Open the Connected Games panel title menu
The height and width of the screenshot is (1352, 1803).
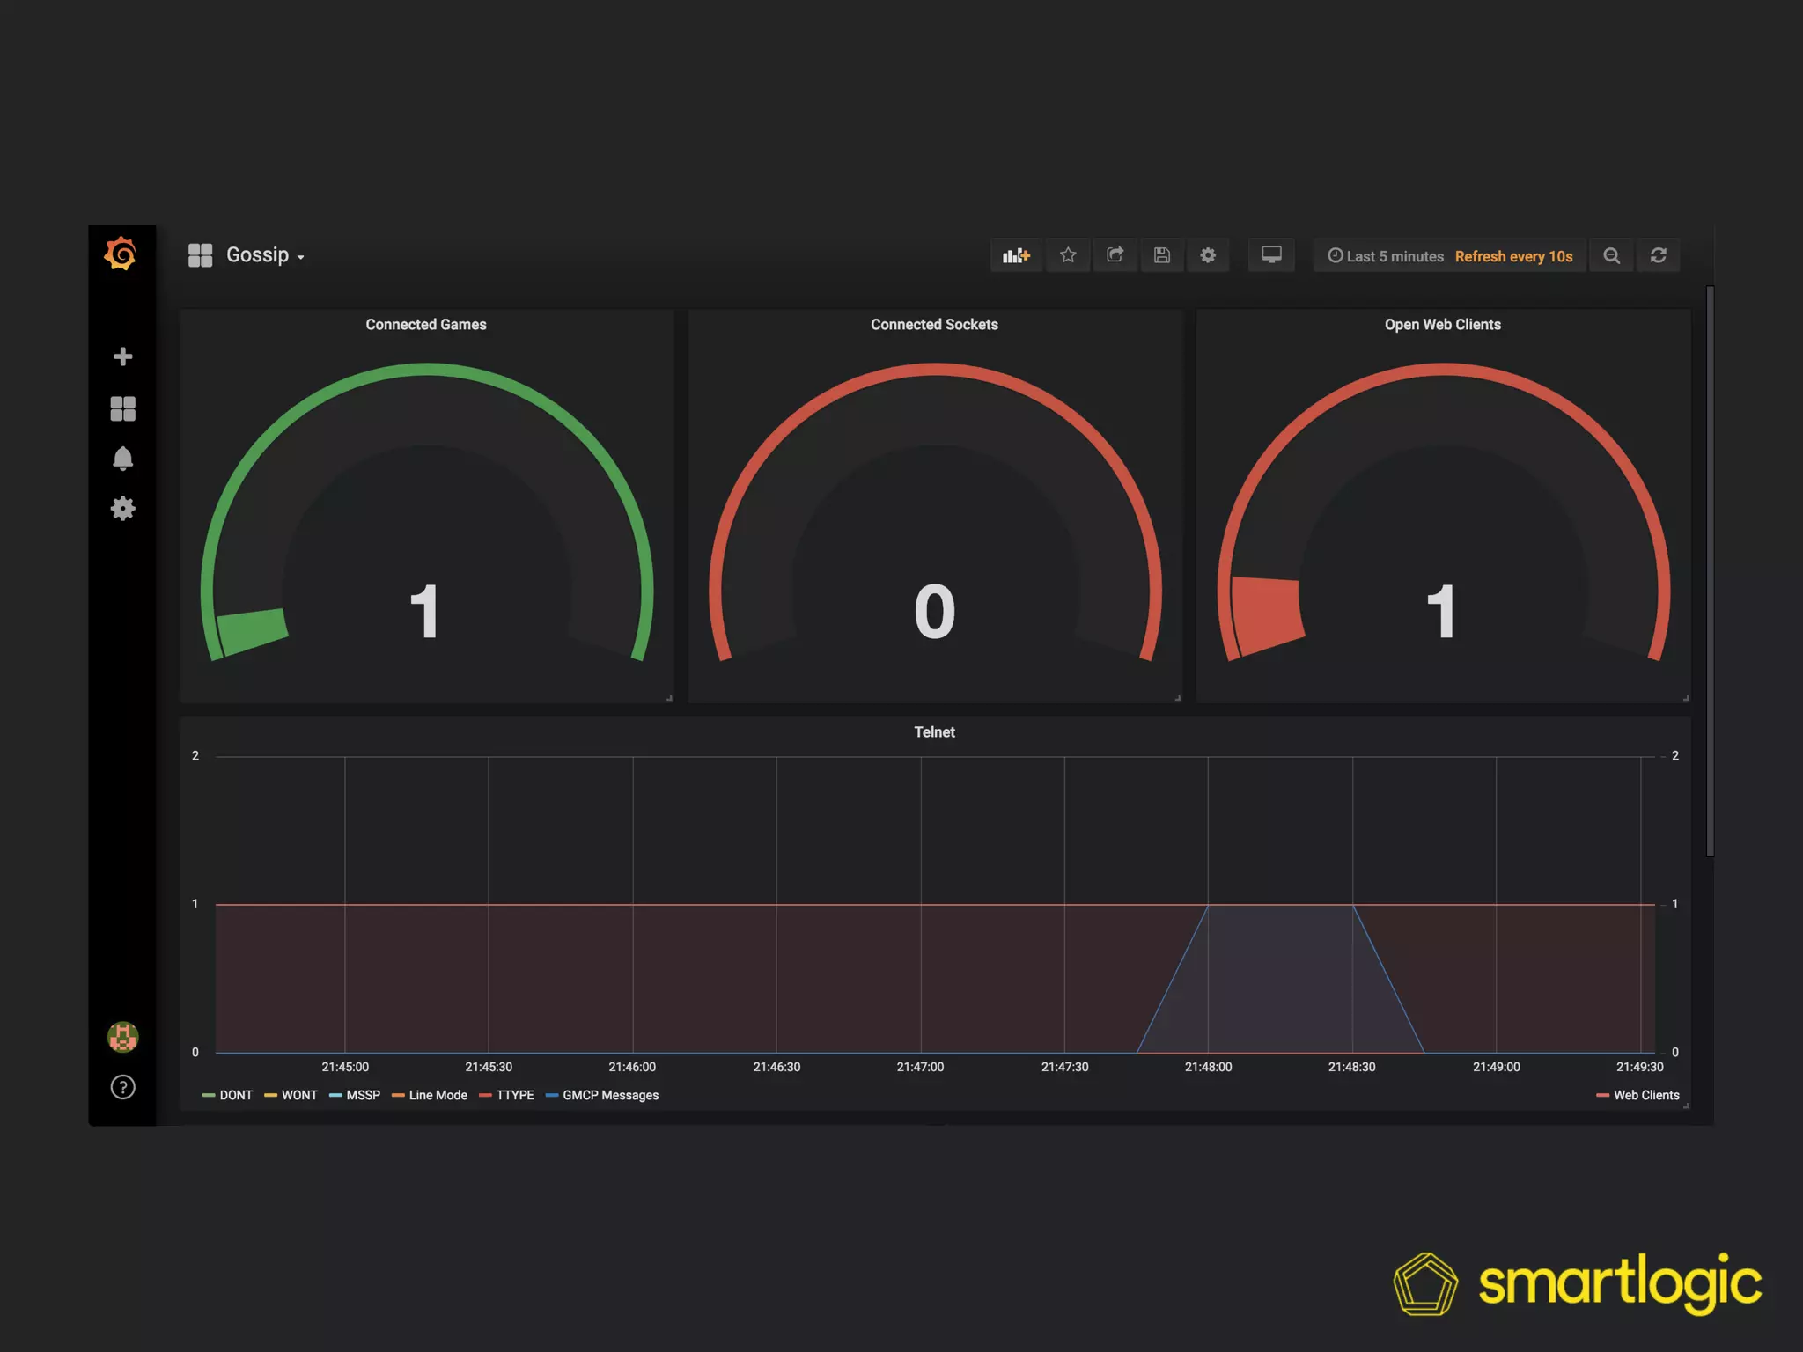click(x=426, y=325)
